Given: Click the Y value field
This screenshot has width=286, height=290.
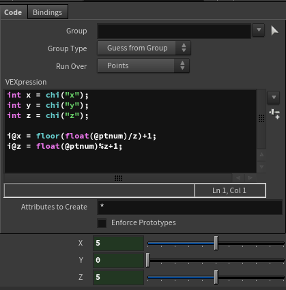Looking at the screenshot, I should click(118, 260).
